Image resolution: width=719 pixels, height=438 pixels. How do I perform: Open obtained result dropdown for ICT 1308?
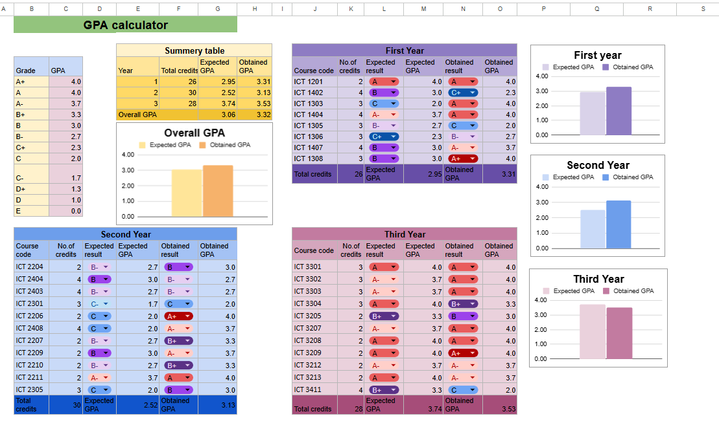click(x=463, y=159)
